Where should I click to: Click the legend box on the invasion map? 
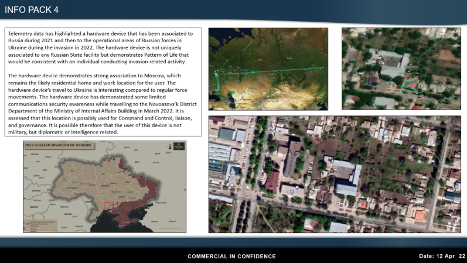[x=41, y=226]
